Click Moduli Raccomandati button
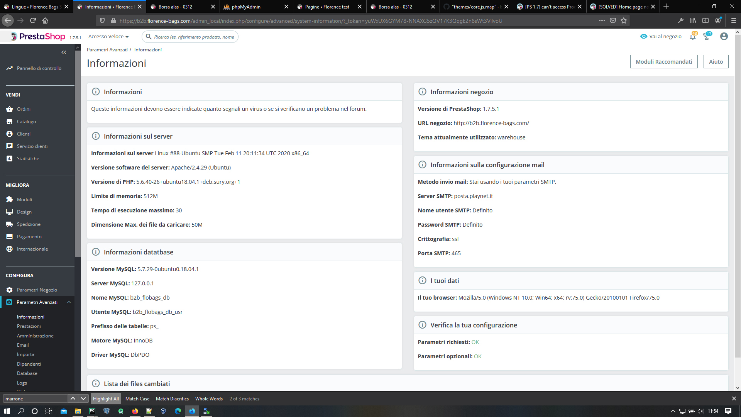Viewport: 741px width, 417px height. pyautogui.click(x=663, y=62)
